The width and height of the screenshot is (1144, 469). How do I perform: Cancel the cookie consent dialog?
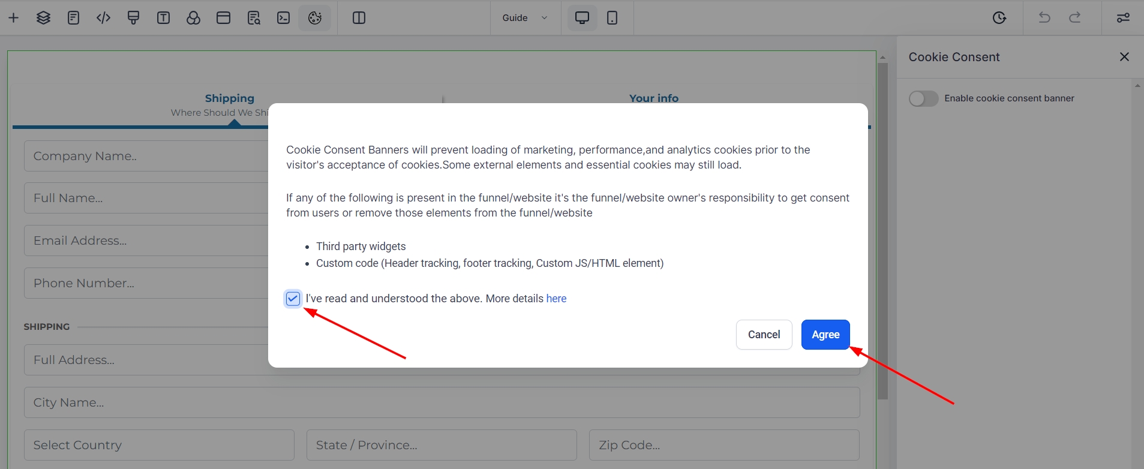(x=764, y=335)
